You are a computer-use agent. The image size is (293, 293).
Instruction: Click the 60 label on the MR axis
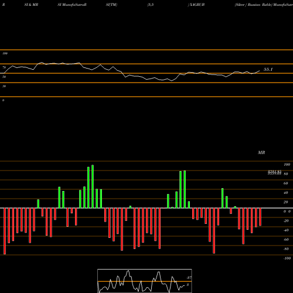(x=285, y=183)
